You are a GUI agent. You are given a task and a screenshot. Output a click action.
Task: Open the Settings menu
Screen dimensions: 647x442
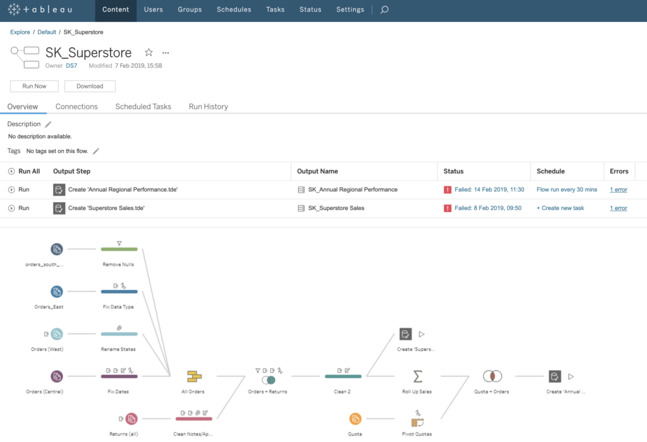tap(350, 10)
